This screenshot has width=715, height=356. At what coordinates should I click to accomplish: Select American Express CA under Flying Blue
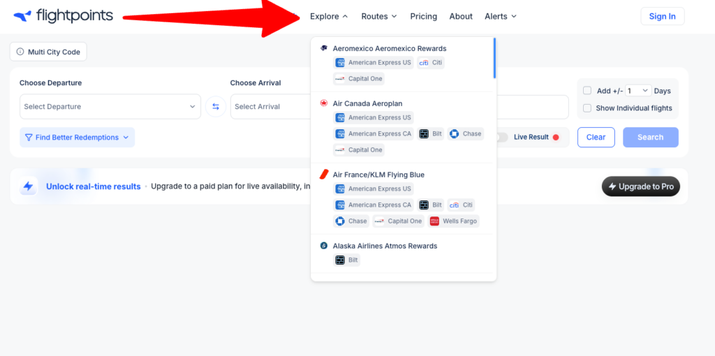374,205
